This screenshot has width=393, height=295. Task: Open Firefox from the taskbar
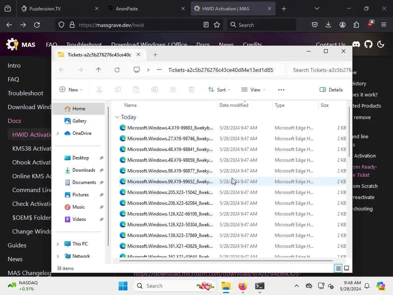(x=243, y=286)
